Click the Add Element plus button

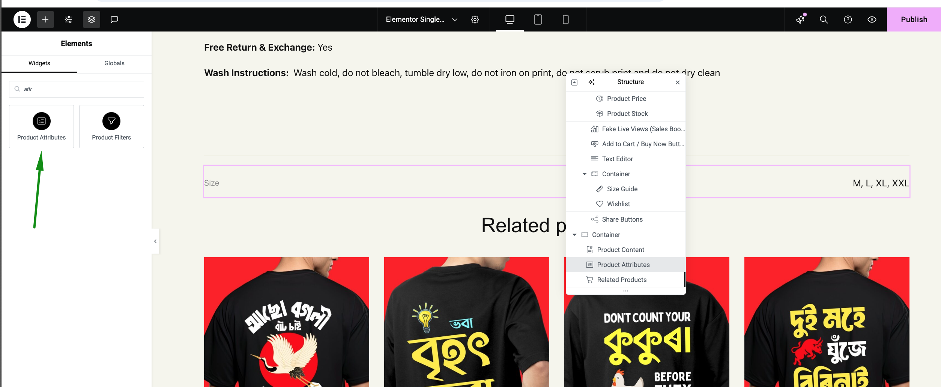click(x=45, y=19)
